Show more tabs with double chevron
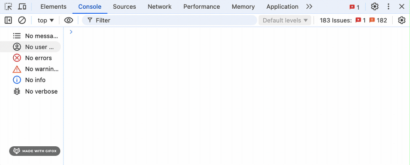The height and width of the screenshot is (165, 410). click(x=309, y=6)
